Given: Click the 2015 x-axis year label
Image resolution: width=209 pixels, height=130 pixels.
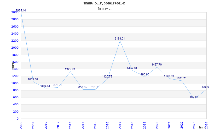Looking at the screenshot, I should point(95,125).
